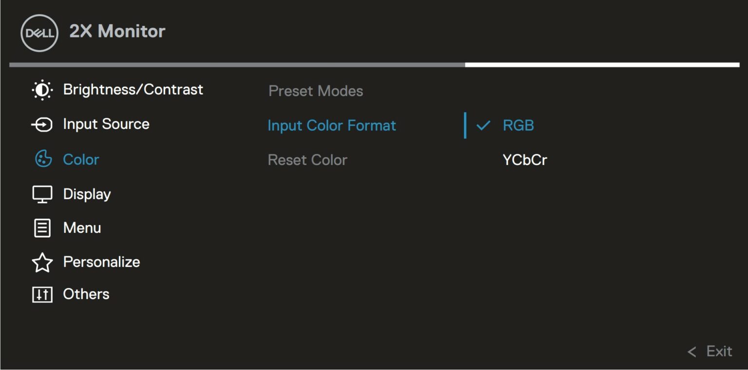Click the Menu list icon

[x=43, y=227]
